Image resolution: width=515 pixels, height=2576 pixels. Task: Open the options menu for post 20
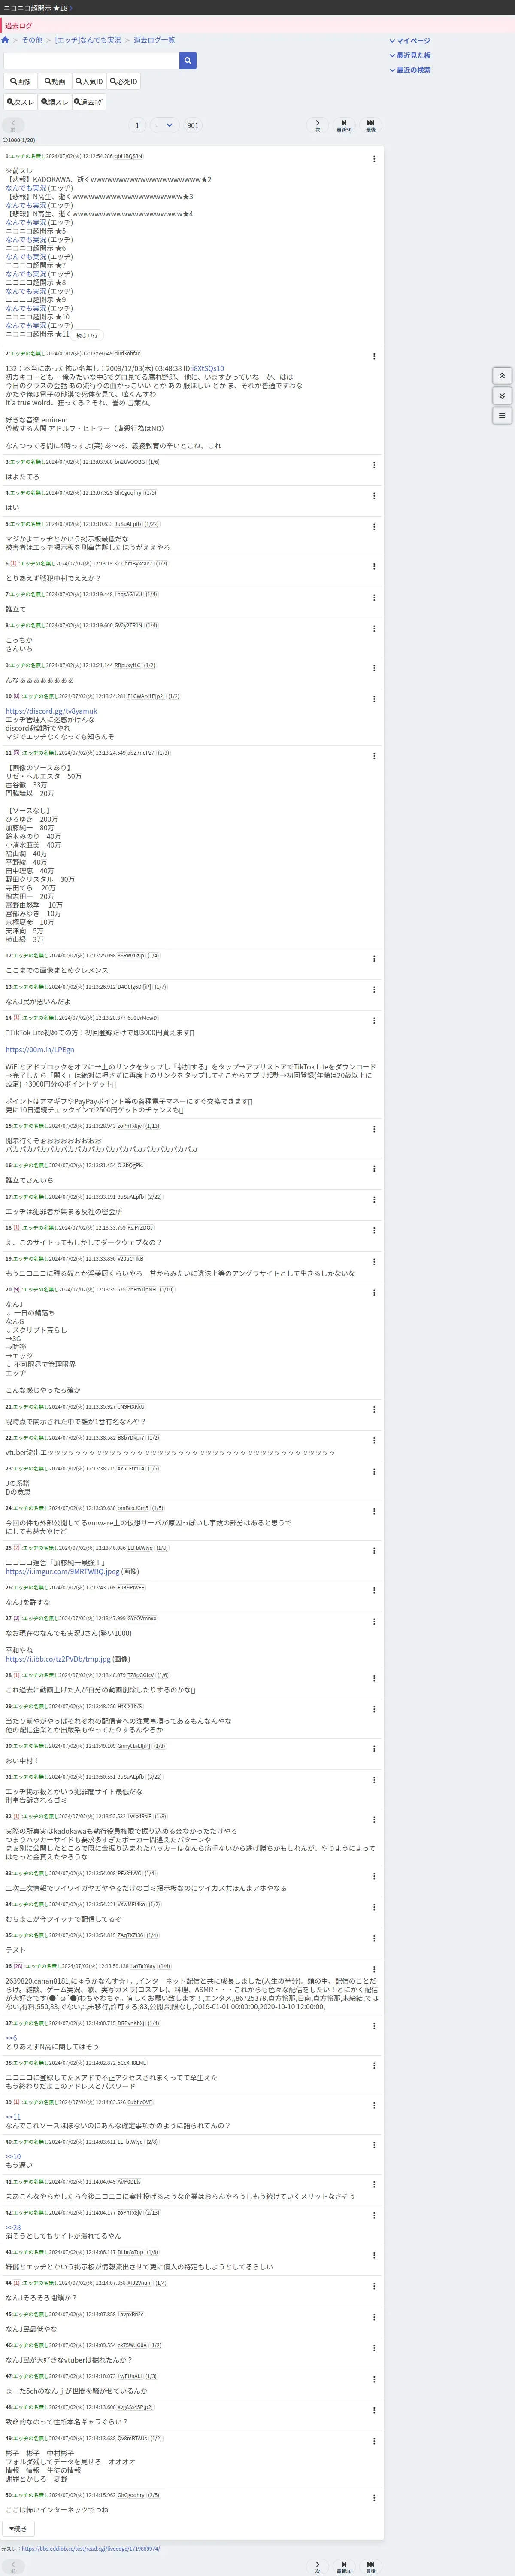374,1293
